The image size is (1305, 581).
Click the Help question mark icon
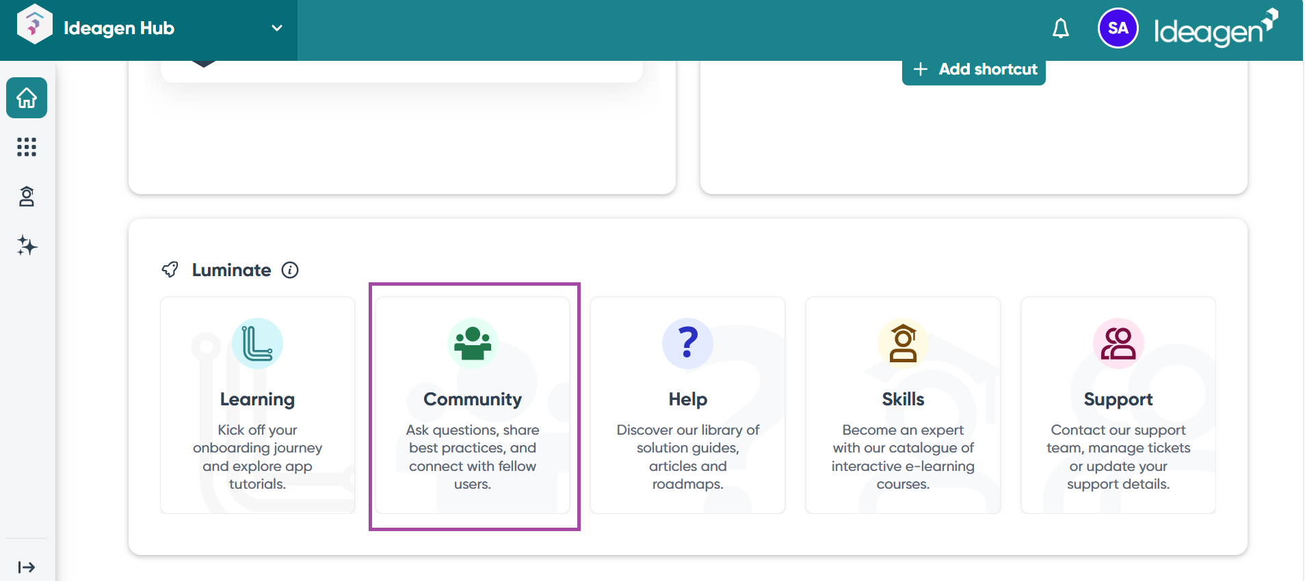(x=687, y=343)
